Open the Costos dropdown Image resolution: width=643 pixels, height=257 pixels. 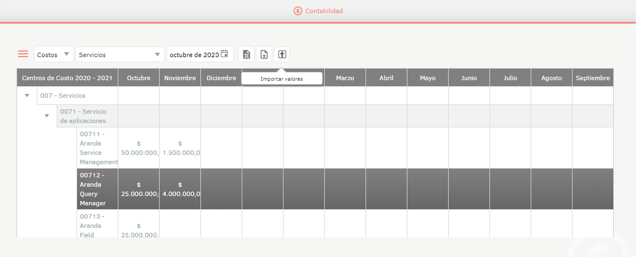[x=54, y=54]
